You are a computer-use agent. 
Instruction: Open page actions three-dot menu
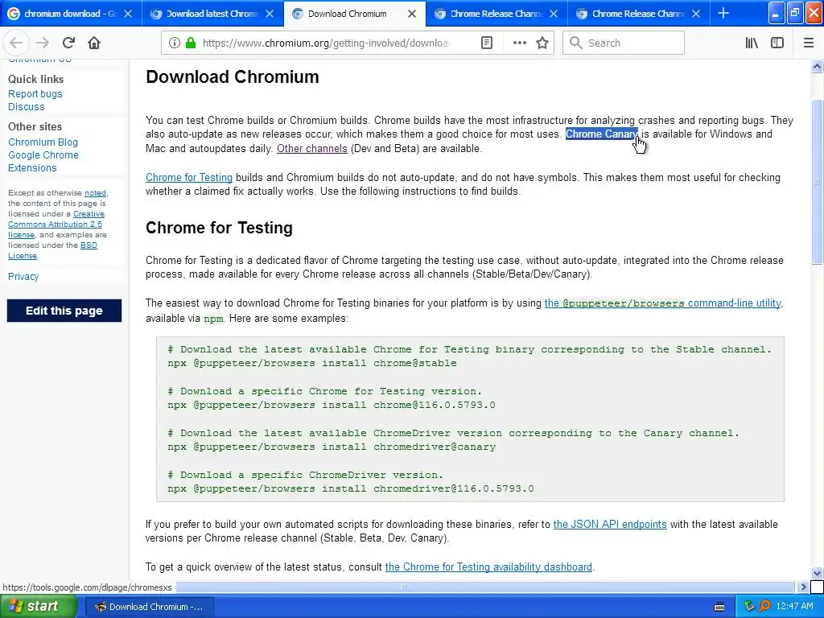pyautogui.click(x=519, y=43)
